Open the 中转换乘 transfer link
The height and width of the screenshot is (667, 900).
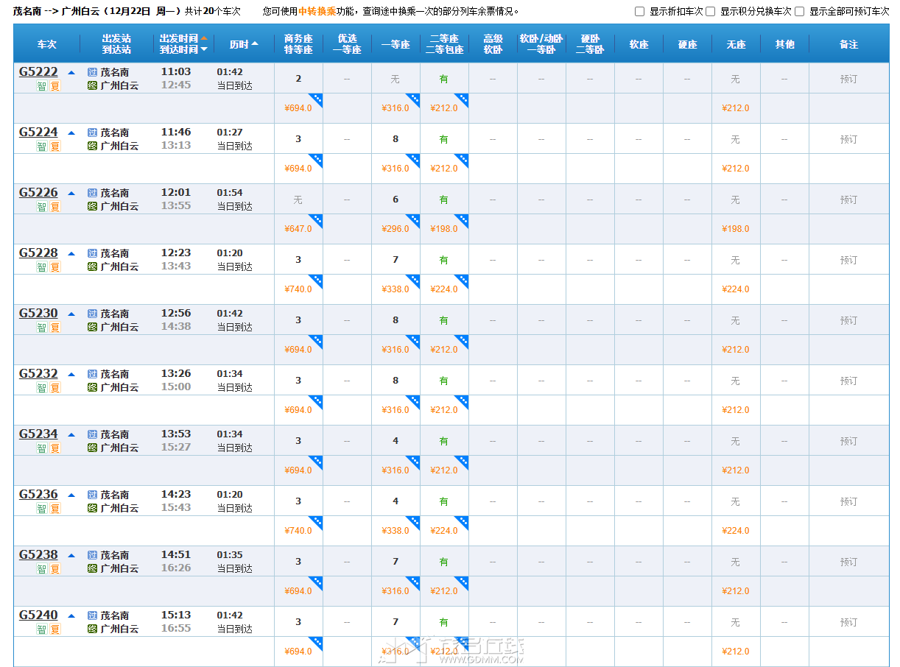click(x=317, y=11)
